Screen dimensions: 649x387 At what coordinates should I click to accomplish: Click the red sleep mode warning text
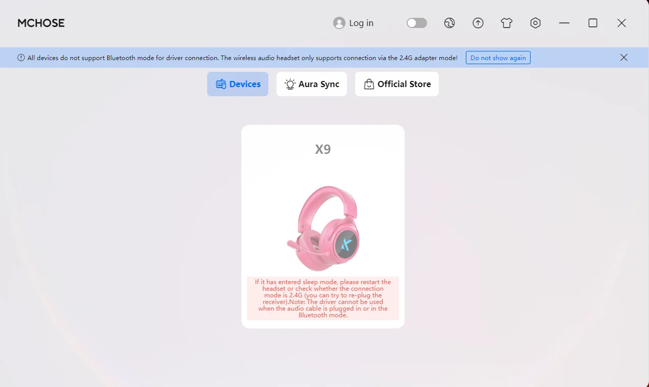pyautogui.click(x=323, y=298)
